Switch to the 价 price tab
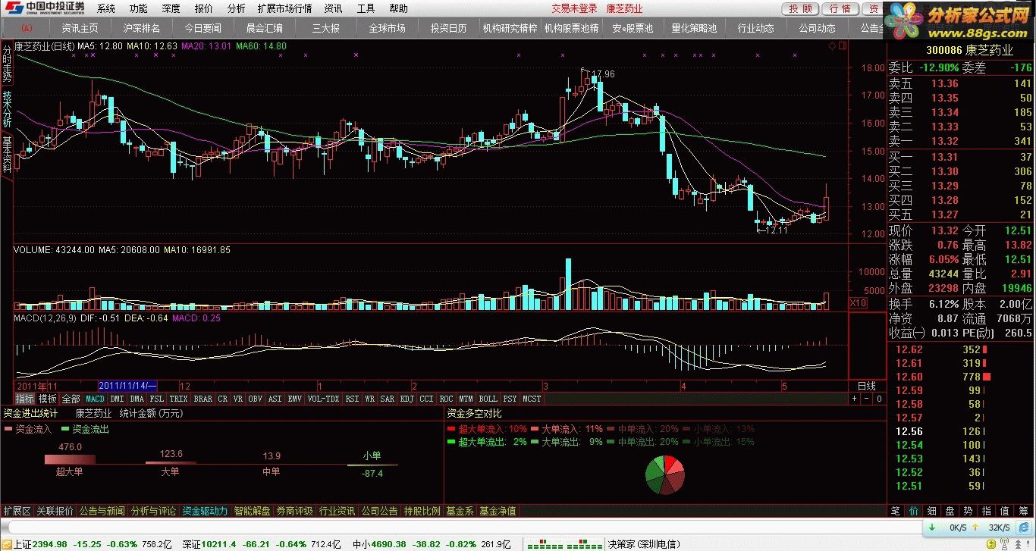The width and height of the screenshot is (1036, 551). (914, 511)
